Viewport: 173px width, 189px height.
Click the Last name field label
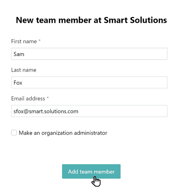point(24,70)
